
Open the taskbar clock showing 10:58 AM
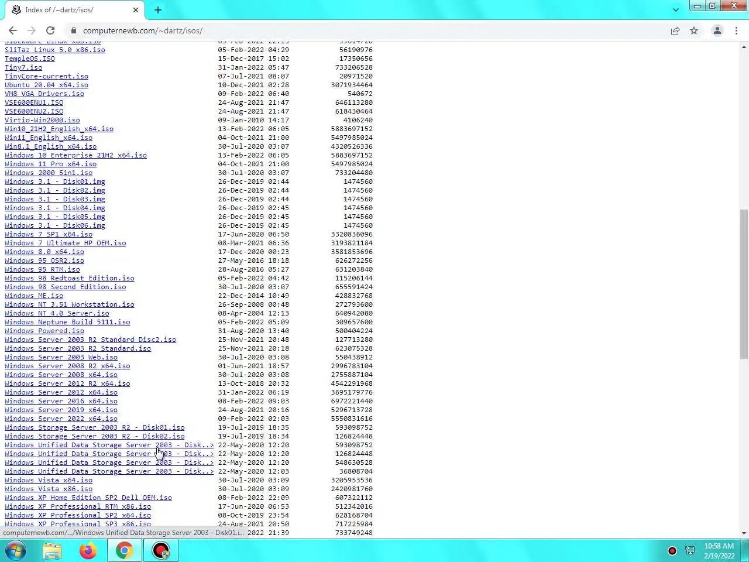point(719,551)
